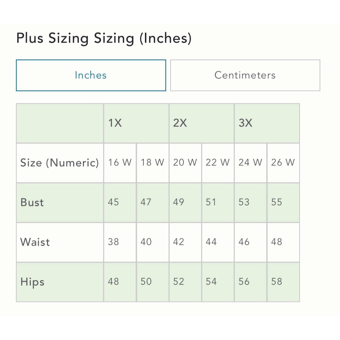
Task: Click the Hips row label
Action: [x=32, y=282]
